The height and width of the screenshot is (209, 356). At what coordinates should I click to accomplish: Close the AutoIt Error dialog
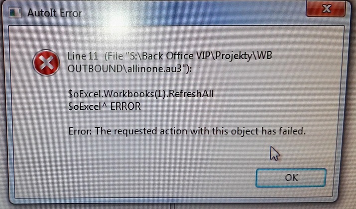[x=326, y=8]
